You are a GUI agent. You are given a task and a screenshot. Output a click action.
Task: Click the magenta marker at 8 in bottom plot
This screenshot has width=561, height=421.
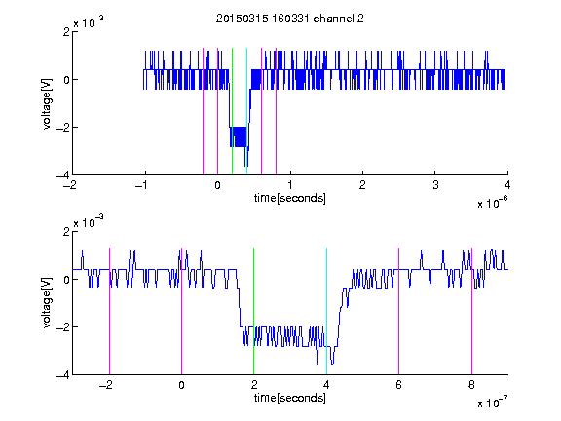tap(472, 311)
